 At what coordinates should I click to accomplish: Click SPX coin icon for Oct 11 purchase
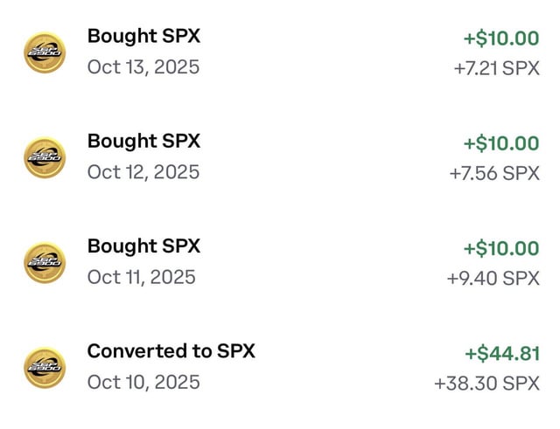(x=44, y=262)
